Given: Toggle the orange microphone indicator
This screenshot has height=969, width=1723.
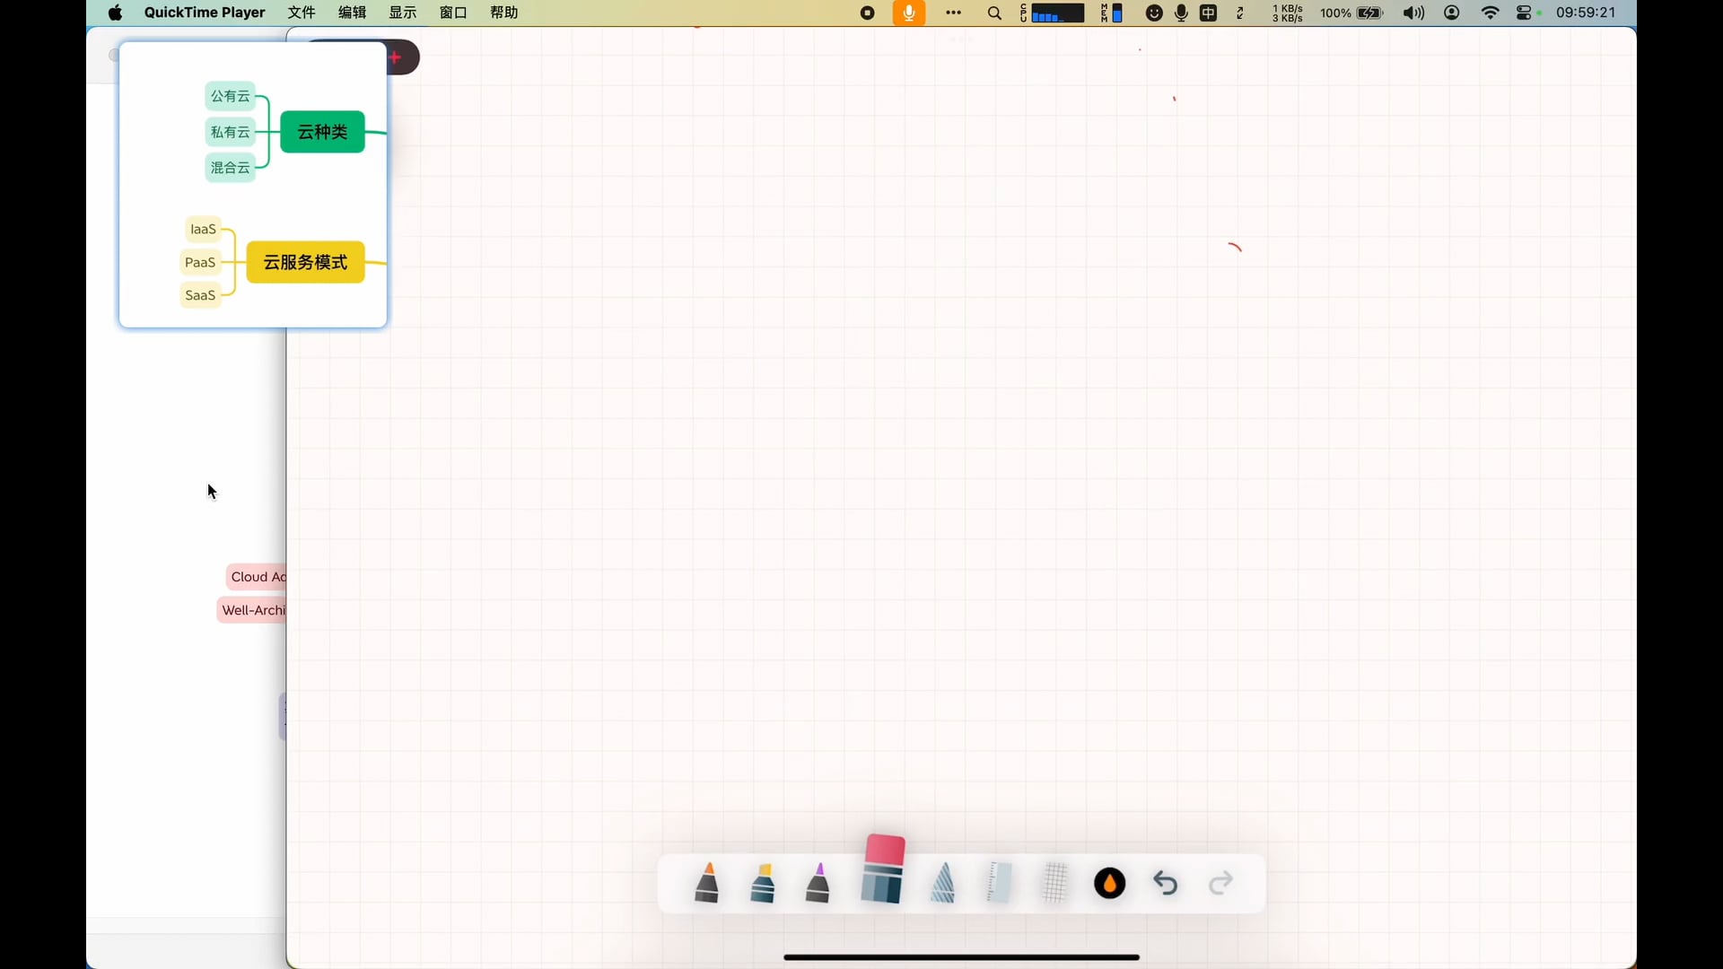Looking at the screenshot, I should pyautogui.click(x=909, y=13).
